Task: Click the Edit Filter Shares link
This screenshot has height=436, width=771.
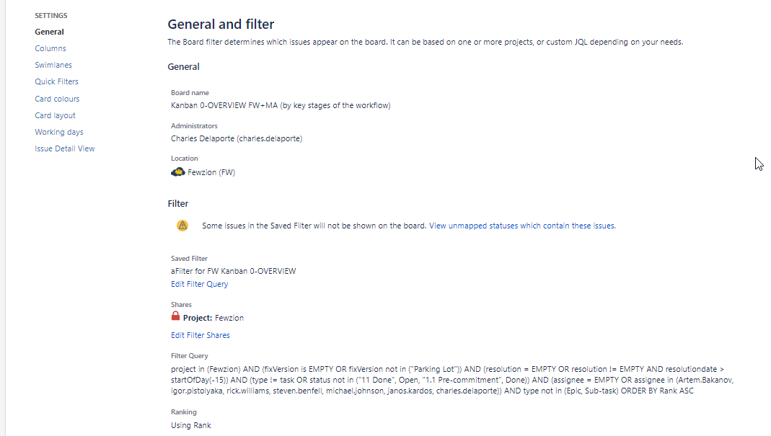Action: tap(201, 334)
